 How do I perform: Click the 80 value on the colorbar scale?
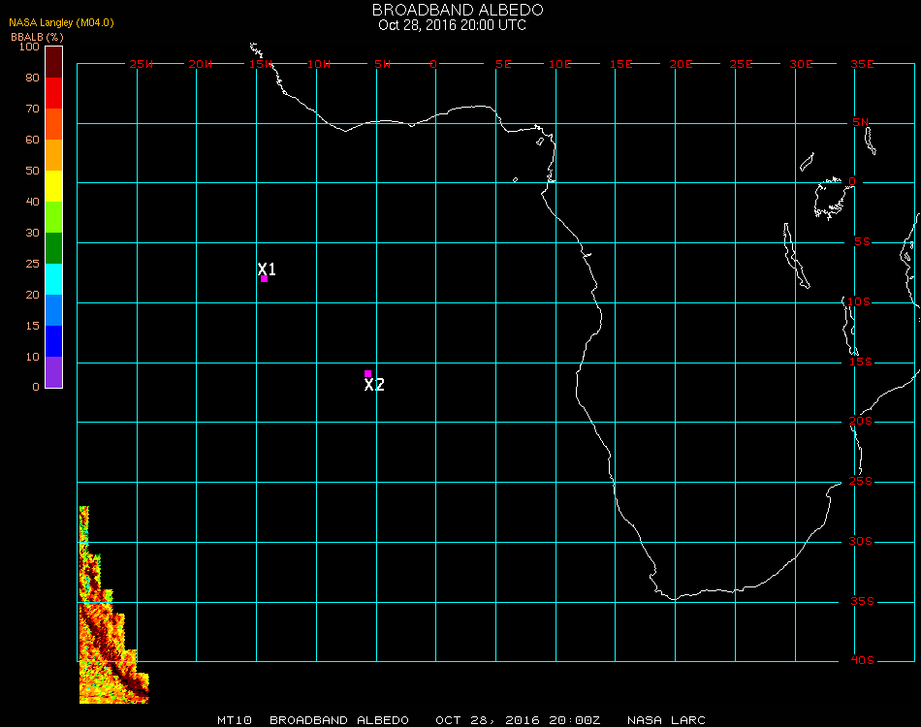(32, 78)
